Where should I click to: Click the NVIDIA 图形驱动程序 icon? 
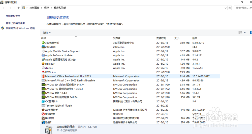tap(43, 97)
